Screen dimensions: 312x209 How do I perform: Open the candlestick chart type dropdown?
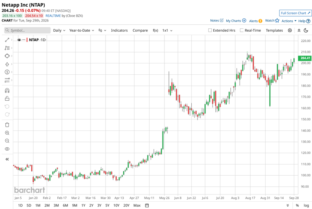pos(102,30)
